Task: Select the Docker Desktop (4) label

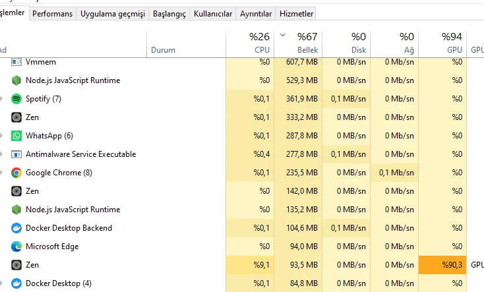Action: [59, 283]
